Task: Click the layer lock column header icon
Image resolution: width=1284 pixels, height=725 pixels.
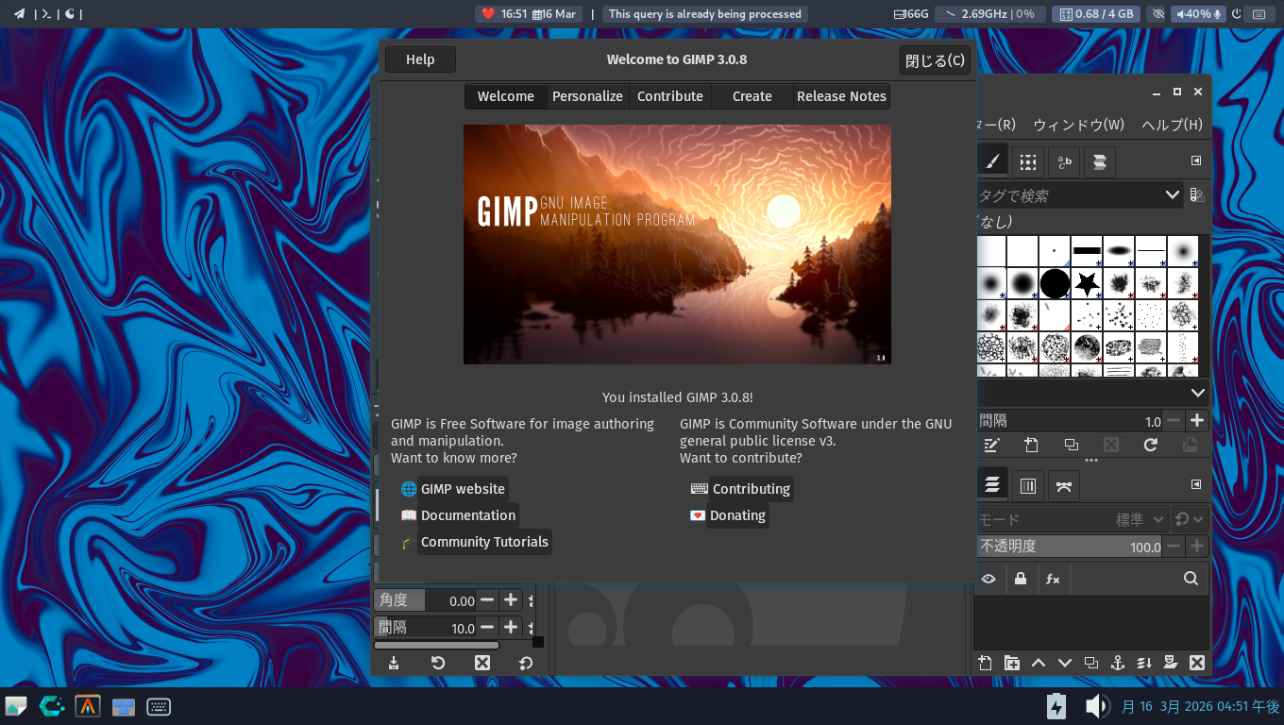Action: point(1021,580)
